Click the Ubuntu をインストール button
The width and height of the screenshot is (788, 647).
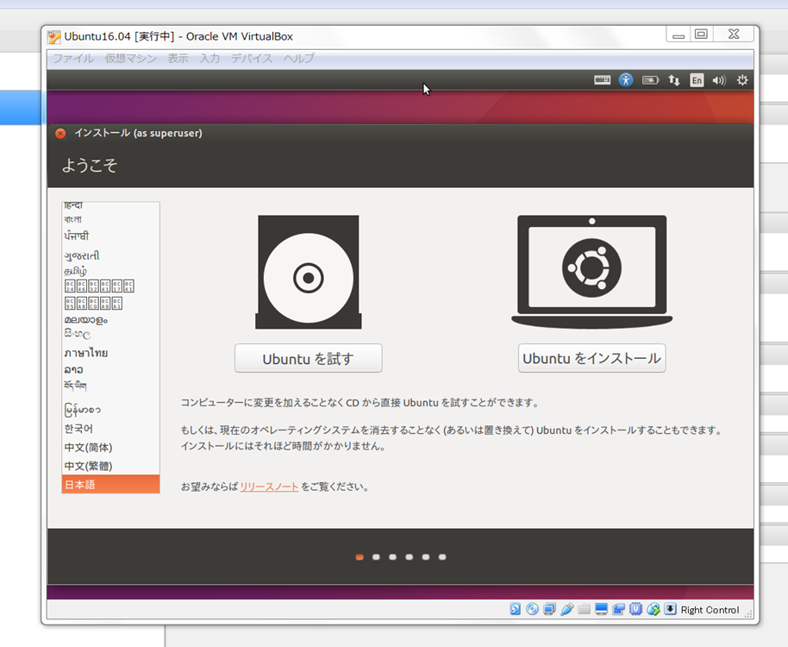coord(592,359)
